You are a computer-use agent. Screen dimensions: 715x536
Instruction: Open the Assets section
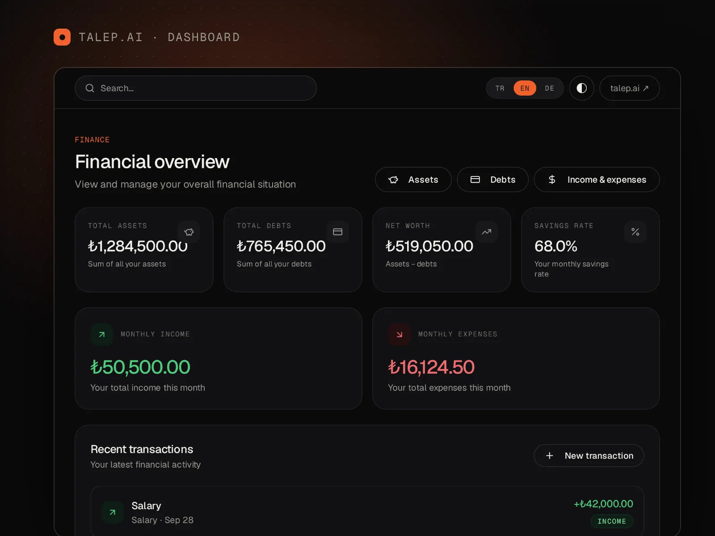413,180
